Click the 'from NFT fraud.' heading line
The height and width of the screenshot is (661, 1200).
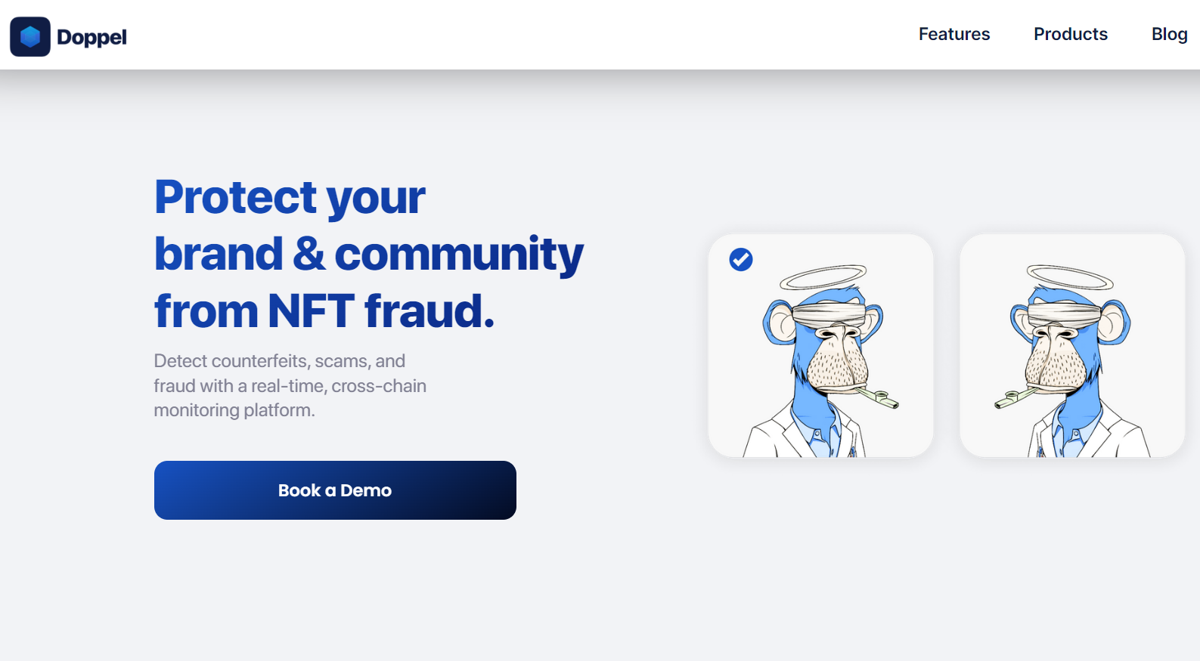(324, 311)
